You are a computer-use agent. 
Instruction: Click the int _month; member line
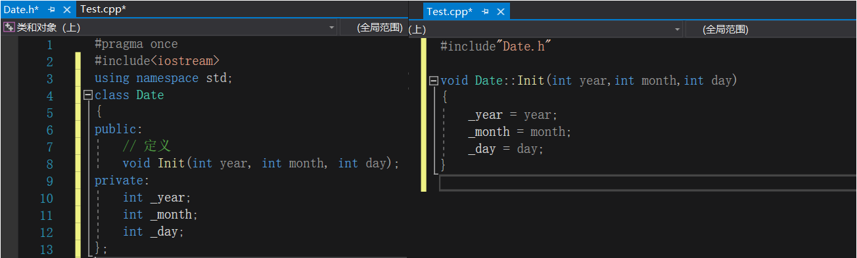pyautogui.click(x=160, y=215)
